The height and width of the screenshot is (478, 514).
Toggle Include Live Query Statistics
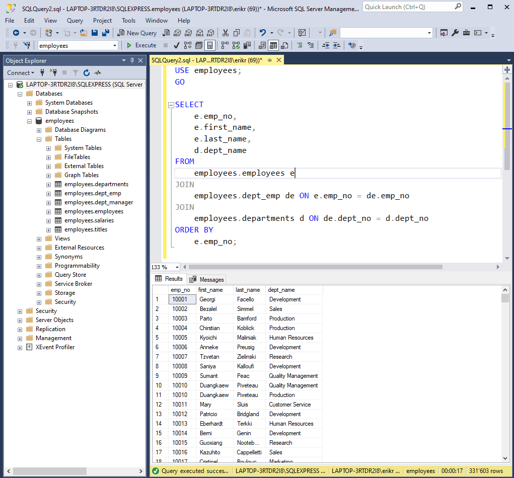236,45
